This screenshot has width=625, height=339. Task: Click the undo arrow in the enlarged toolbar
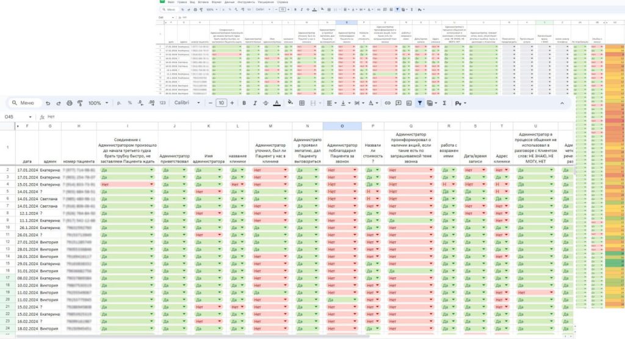(48, 103)
